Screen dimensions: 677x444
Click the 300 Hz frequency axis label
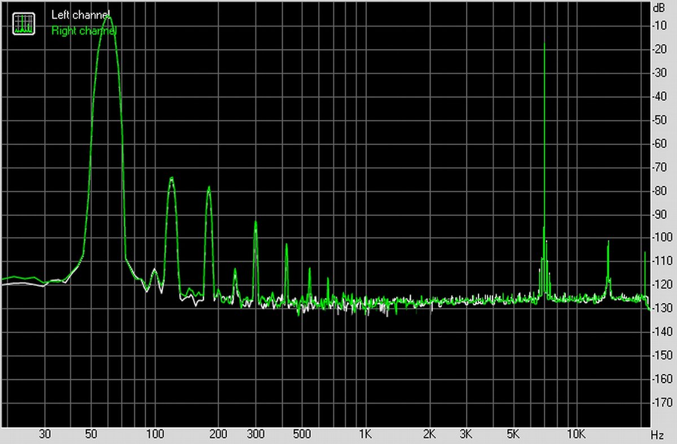click(x=255, y=434)
